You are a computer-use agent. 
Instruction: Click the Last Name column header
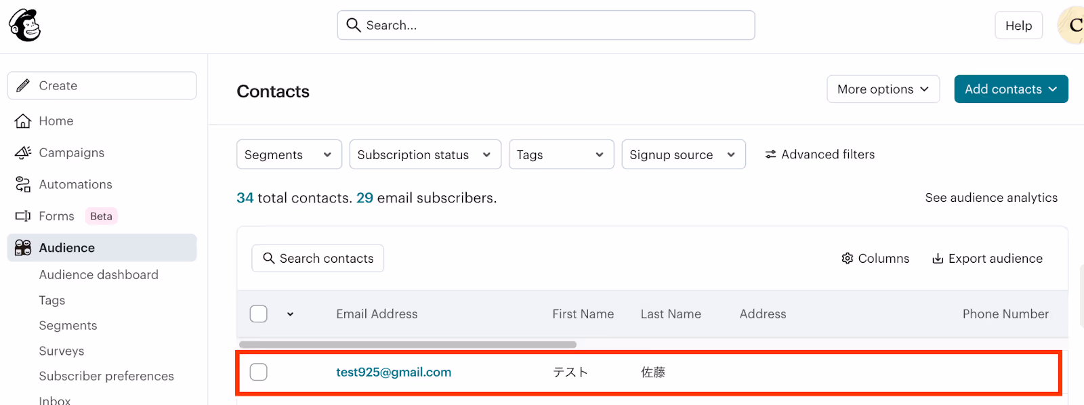click(x=671, y=314)
